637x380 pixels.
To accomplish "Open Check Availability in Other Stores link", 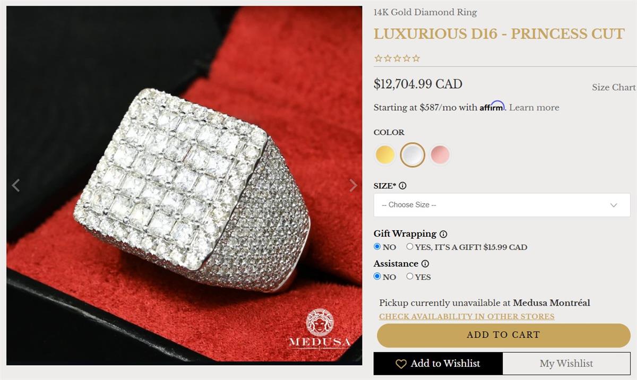I will (x=467, y=316).
